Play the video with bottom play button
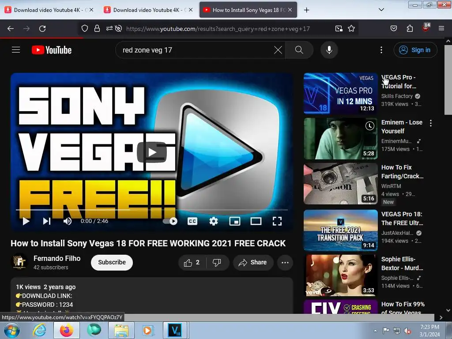This screenshot has width=452, height=339. click(26, 221)
